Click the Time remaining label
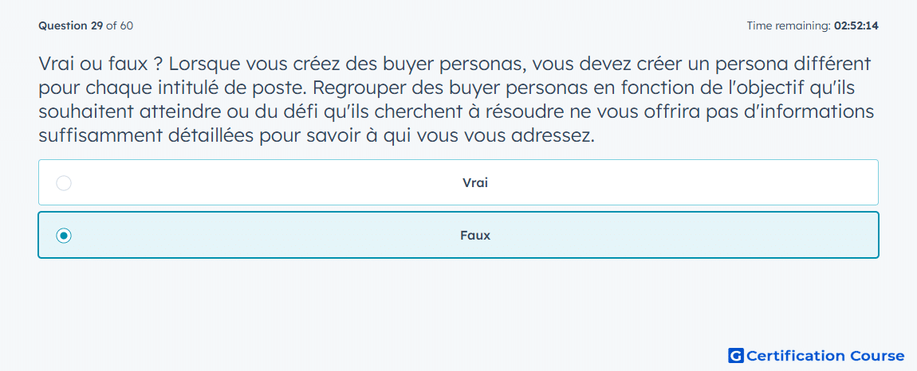The image size is (917, 371). pos(789,25)
